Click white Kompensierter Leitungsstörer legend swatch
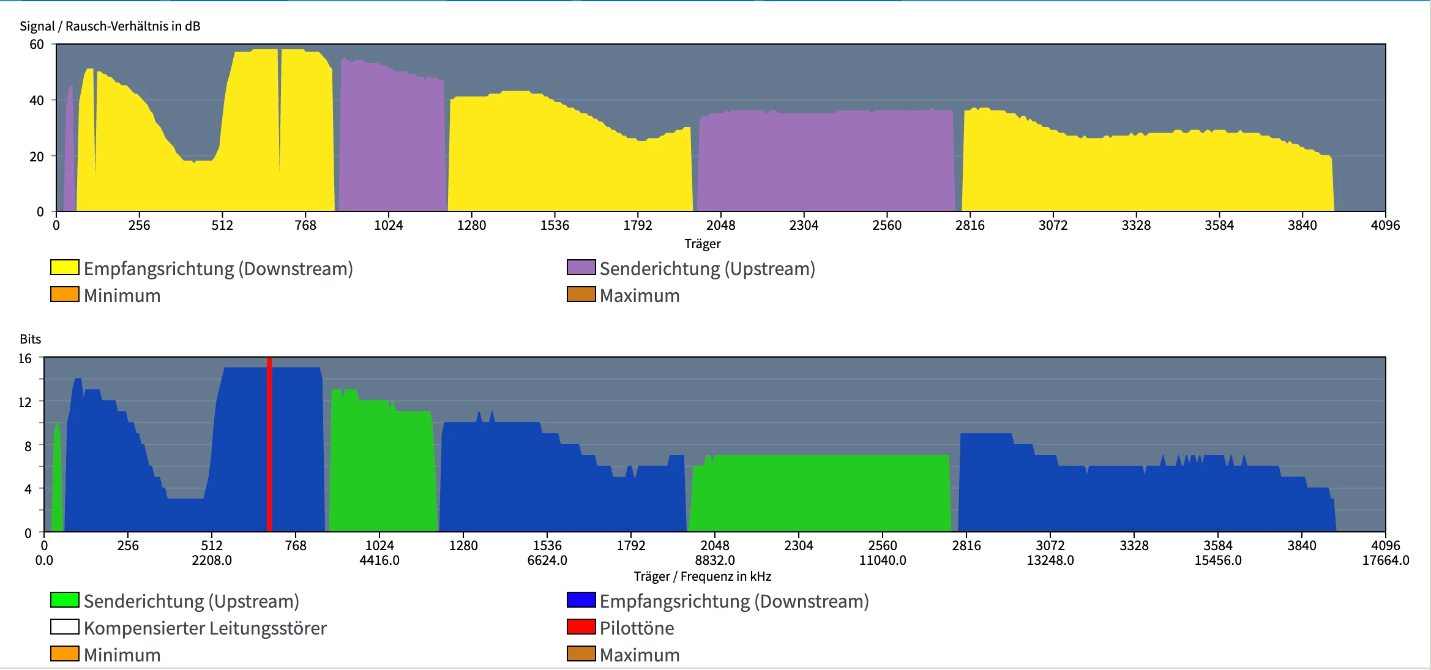This screenshot has width=1431, height=670. click(x=64, y=627)
